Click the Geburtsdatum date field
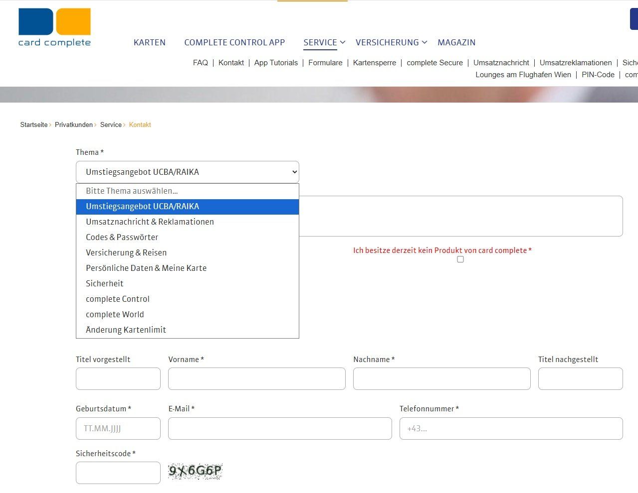The image size is (638, 493). [x=118, y=428]
